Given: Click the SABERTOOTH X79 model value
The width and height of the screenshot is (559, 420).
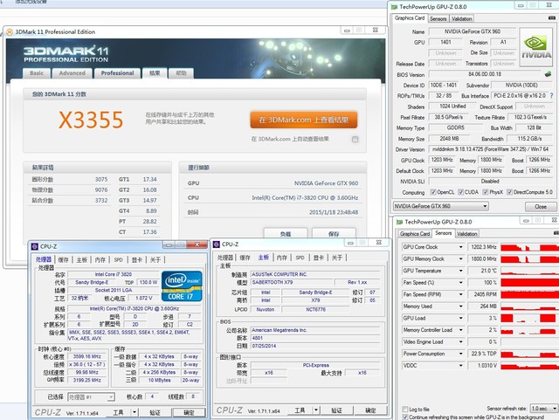Looking at the screenshot, I should click(273, 282).
